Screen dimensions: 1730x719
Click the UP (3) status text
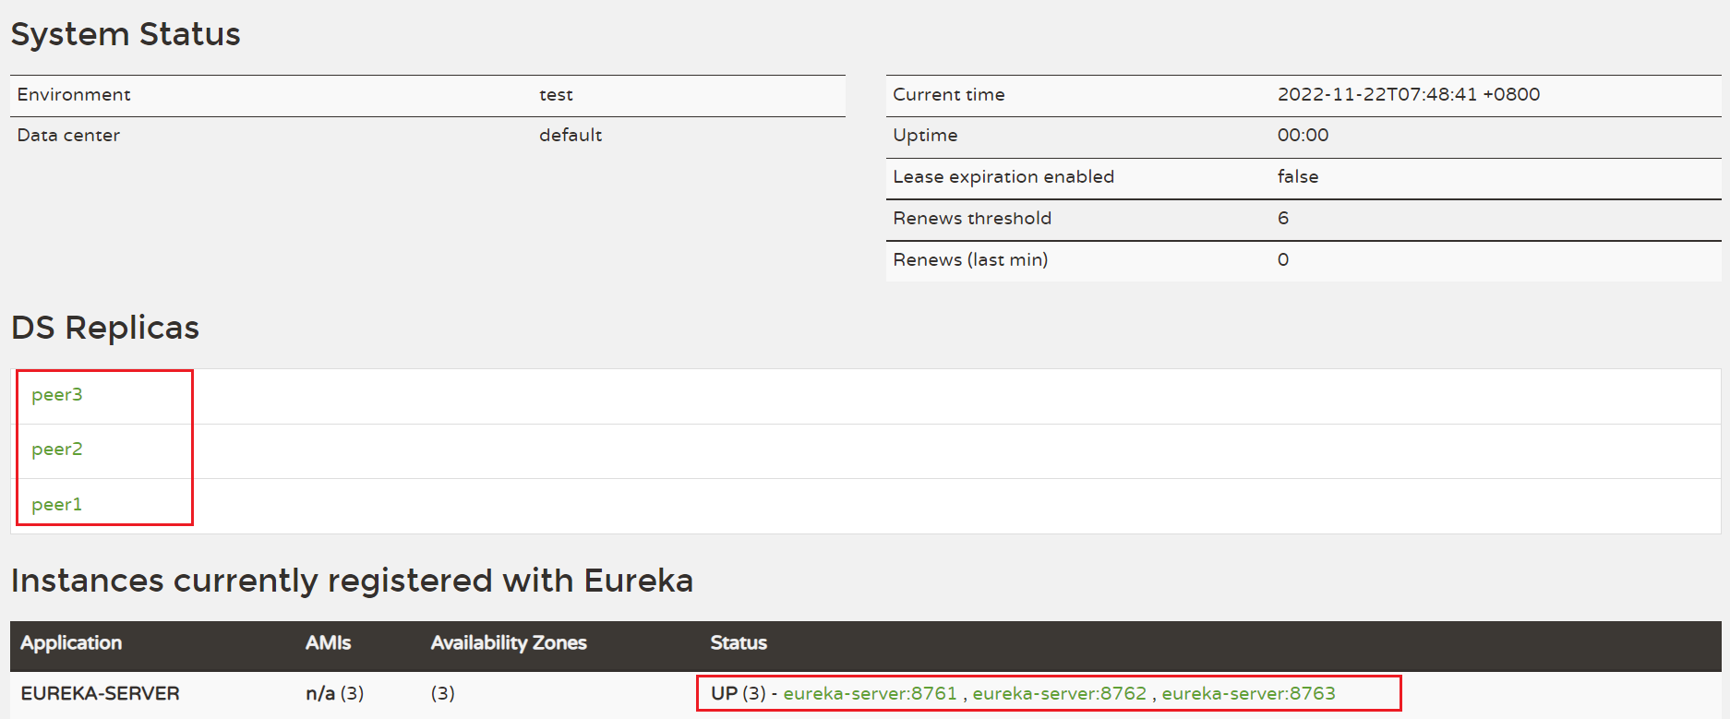pos(738,693)
